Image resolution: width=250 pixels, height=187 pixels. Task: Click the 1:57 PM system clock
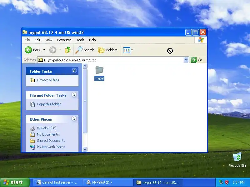pos(238,182)
